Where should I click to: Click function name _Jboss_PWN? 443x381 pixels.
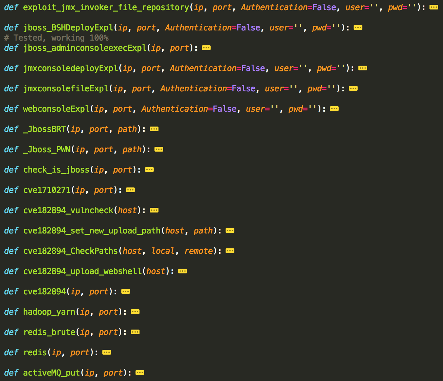pyautogui.click(x=47, y=150)
